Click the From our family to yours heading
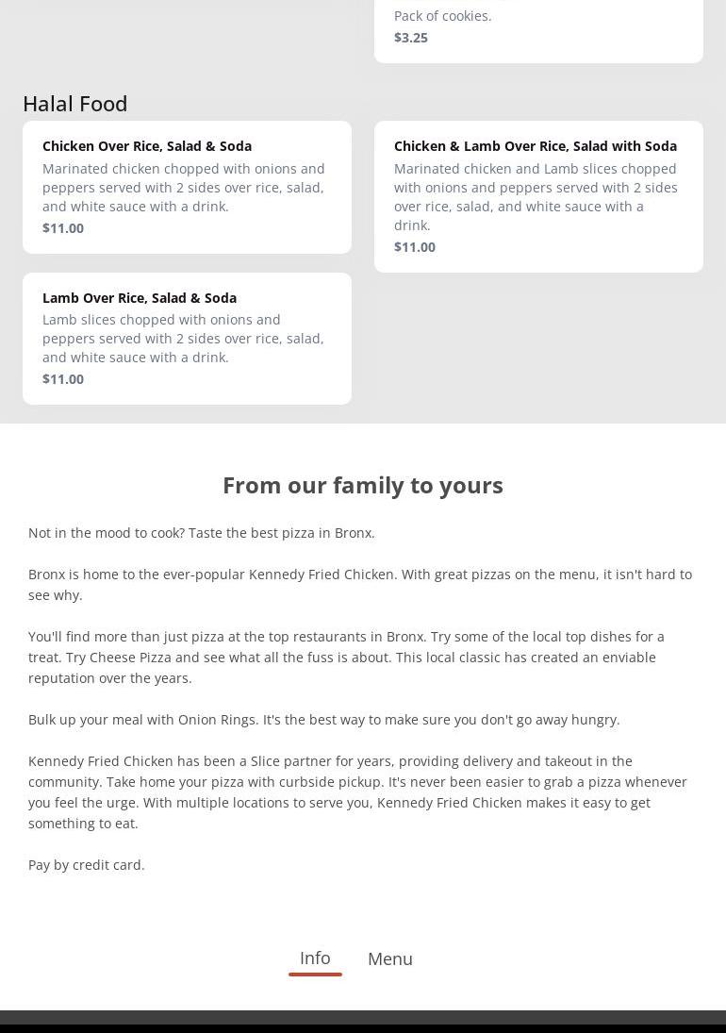The width and height of the screenshot is (726, 1033). tap(363, 485)
